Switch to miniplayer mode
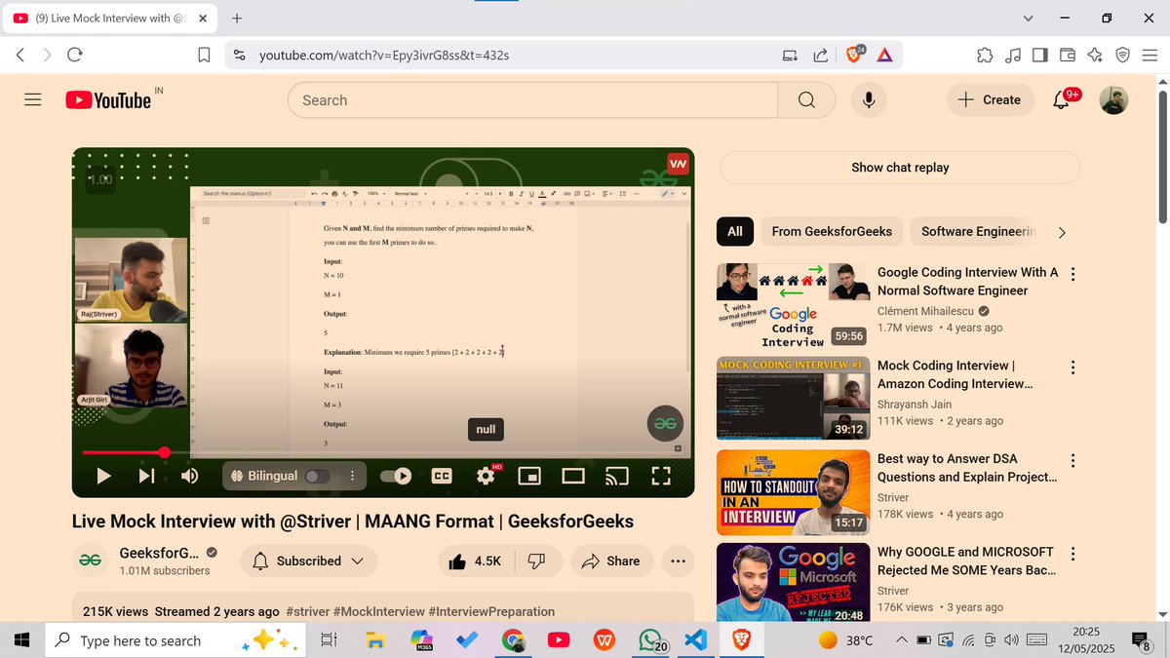The width and height of the screenshot is (1170, 658). coord(529,476)
